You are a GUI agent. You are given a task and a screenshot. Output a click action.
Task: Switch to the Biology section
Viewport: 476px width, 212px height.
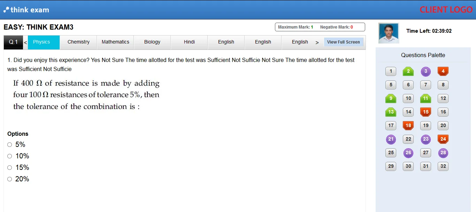152,42
